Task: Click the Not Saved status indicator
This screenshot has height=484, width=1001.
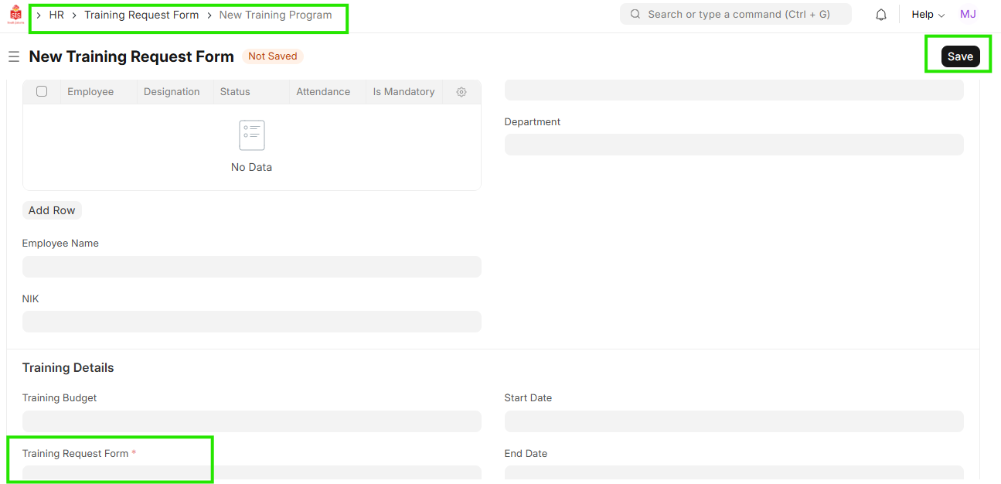Action: [x=273, y=56]
